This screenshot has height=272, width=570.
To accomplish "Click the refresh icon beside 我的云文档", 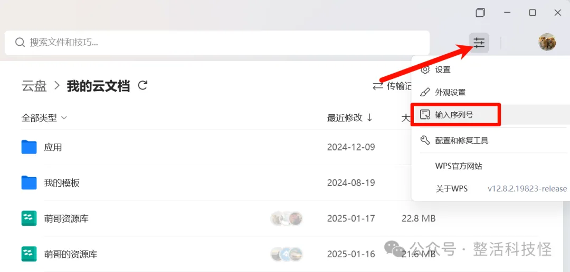I will tap(143, 86).
